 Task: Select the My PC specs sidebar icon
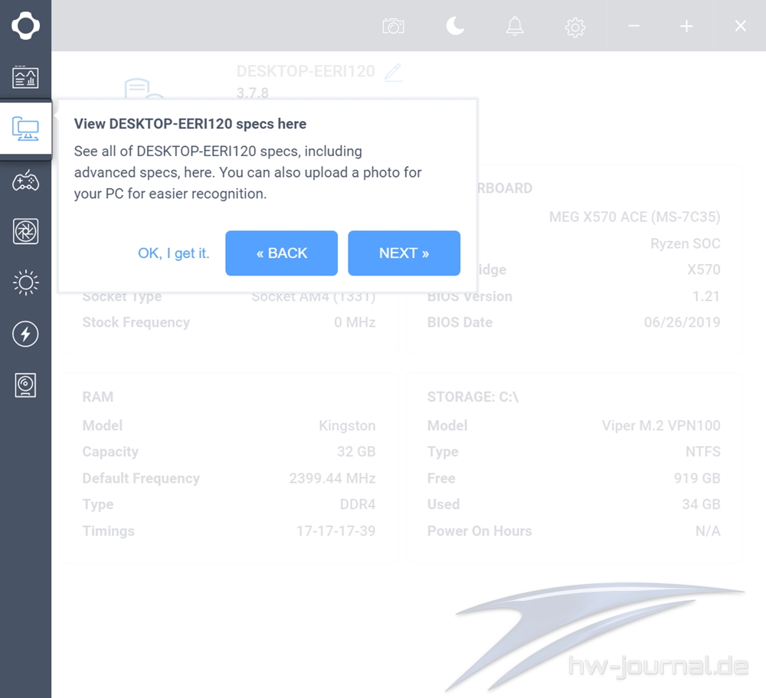pos(25,129)
